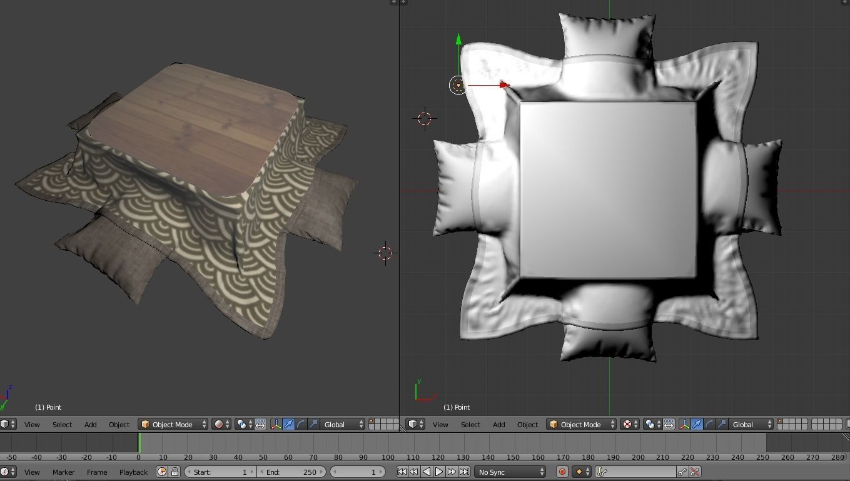The width and height of the screenshot is (850, 481).
Task: Toggle 3D manipulator widget in left viewport
Action: (x=276, y=424)
